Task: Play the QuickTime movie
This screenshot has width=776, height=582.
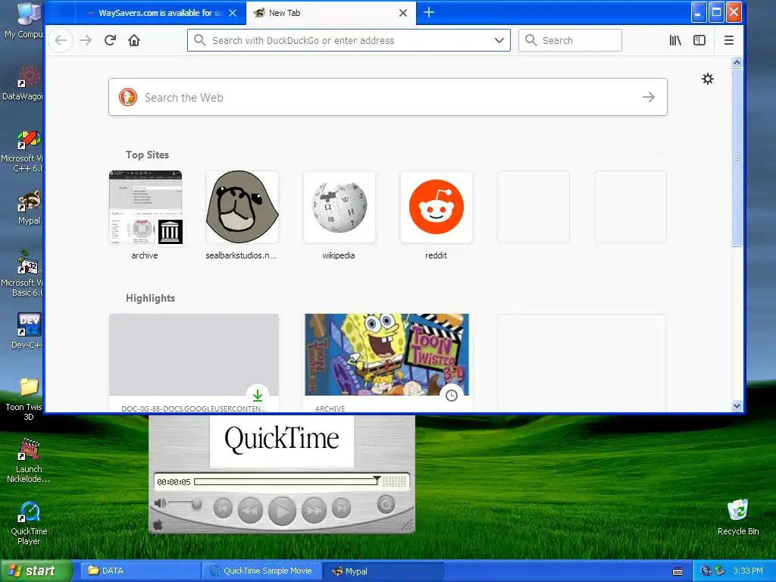Action: click(x=282, y=511)
